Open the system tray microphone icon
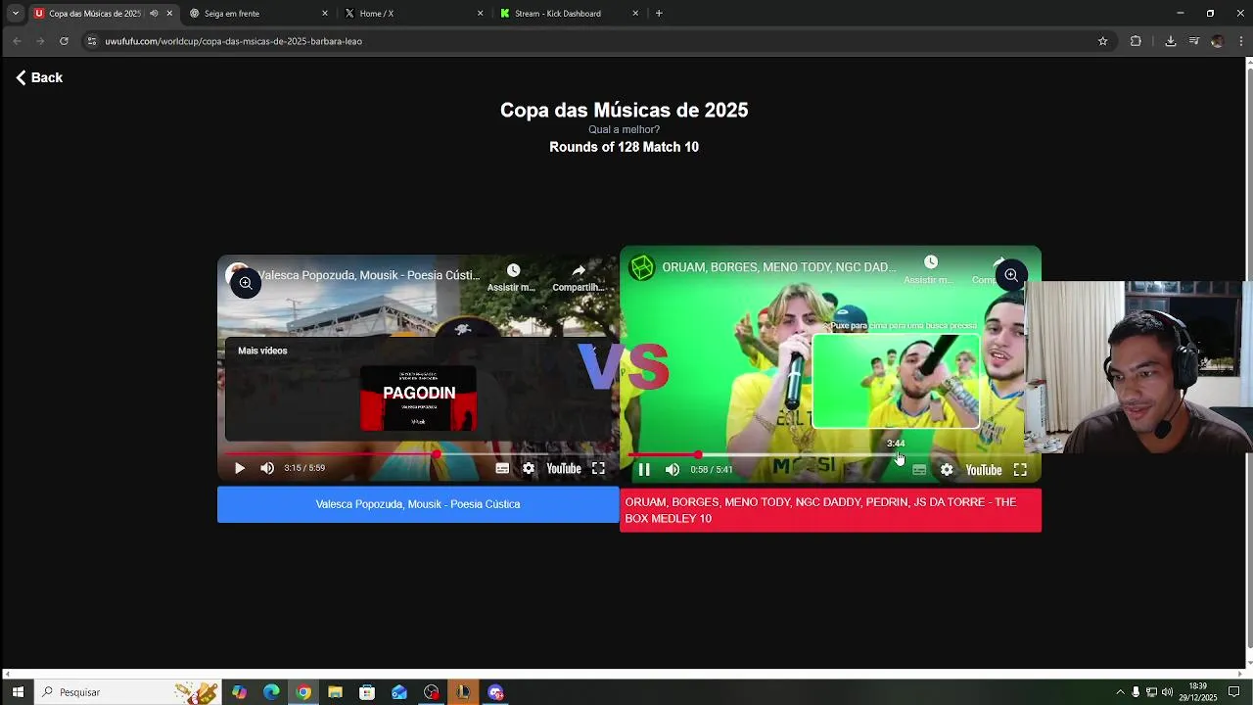 (x=1136, y=692)
